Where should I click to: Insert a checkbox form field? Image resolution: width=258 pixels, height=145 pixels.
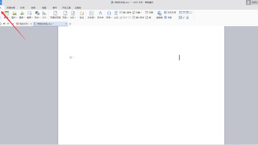coord(184,12)
